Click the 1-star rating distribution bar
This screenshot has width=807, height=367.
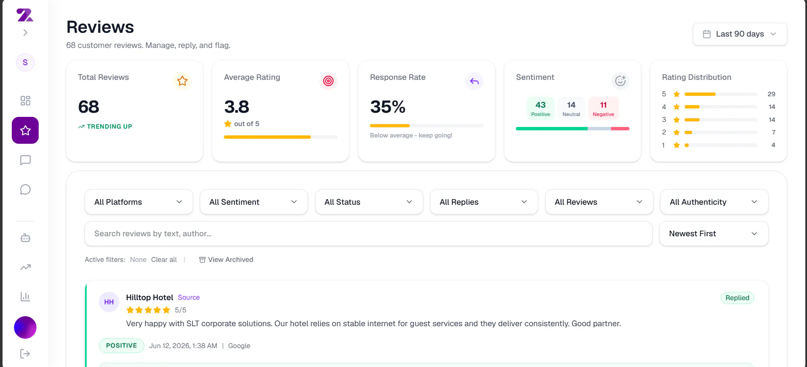click(721, 145)
